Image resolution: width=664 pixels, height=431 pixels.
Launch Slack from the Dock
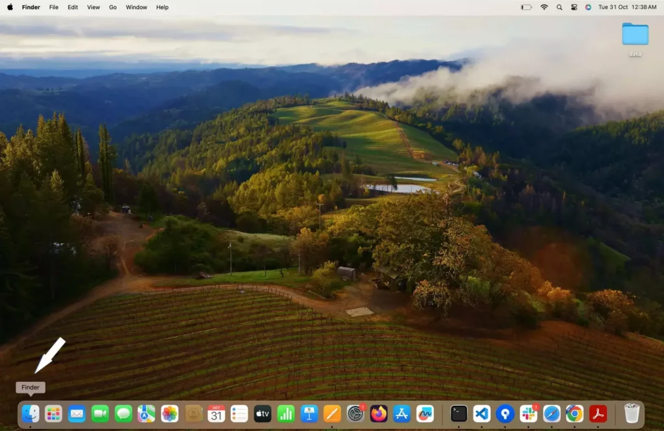pyautogui.click(x=528, y=414)
